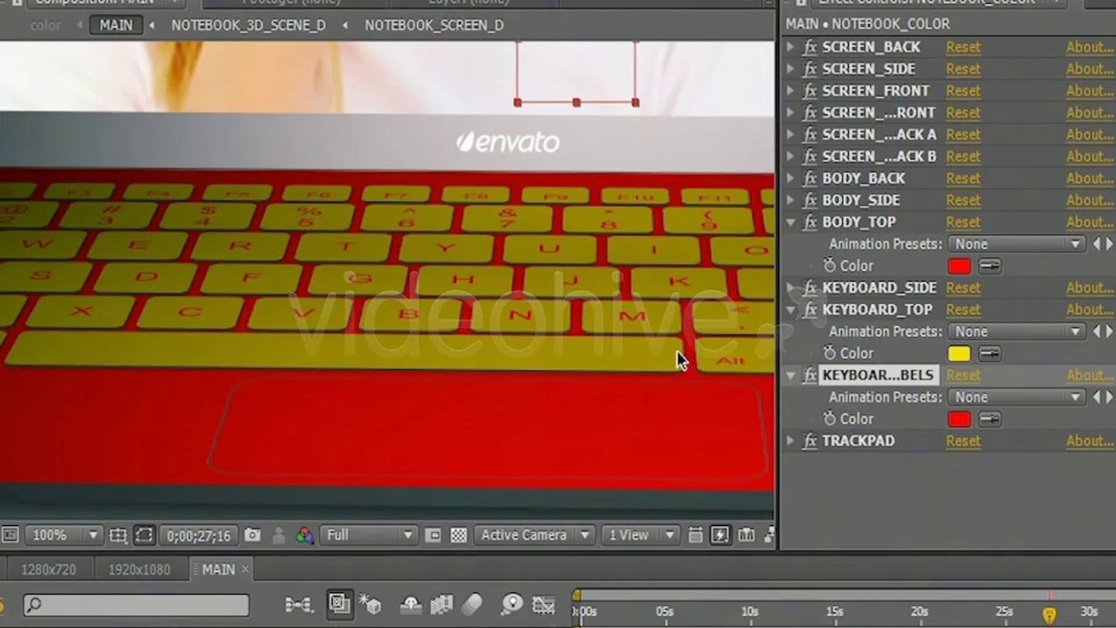Enable motion blur timeline icon

click(472, 604)
